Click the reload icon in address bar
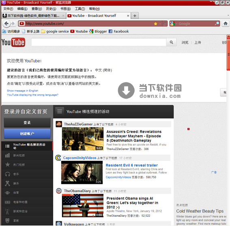This screenshot has width=230, height=226. click(x=165, y=23)
